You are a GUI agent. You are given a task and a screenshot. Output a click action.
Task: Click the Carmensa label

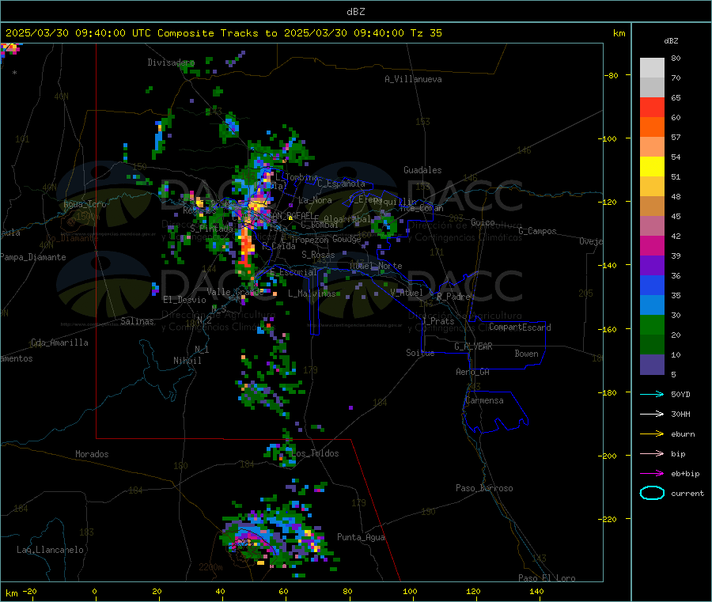pos(484,400)
